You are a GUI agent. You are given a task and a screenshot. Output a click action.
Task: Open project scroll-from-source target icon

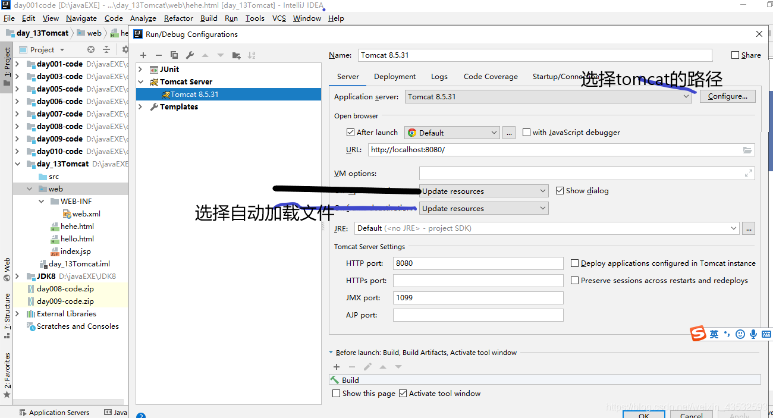[91, 50]
